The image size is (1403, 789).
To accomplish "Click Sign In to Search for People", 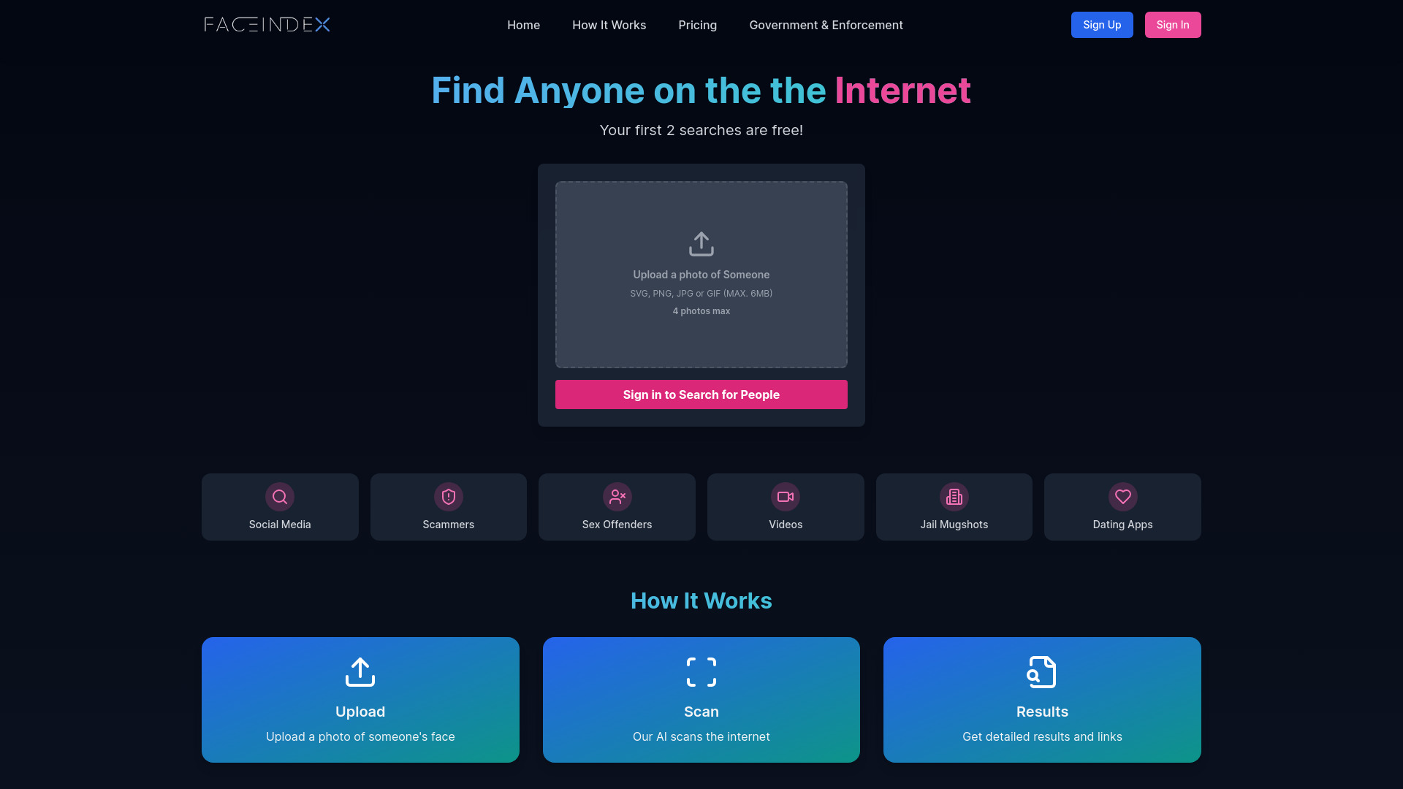I will [x=701, y=394].
